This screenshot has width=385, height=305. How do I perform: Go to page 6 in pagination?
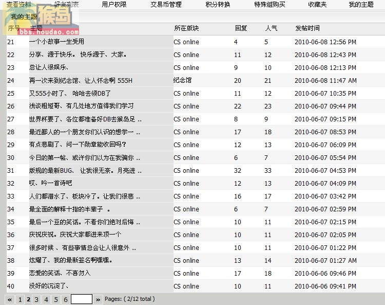[66, 299]
